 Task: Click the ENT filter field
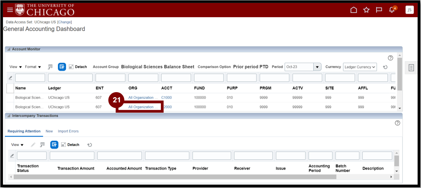(x=110, y=78)
